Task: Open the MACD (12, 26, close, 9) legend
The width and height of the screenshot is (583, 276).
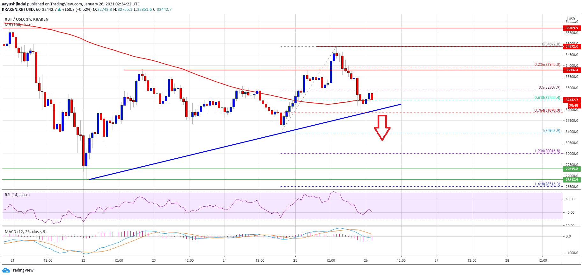Action: pos(26,231)
